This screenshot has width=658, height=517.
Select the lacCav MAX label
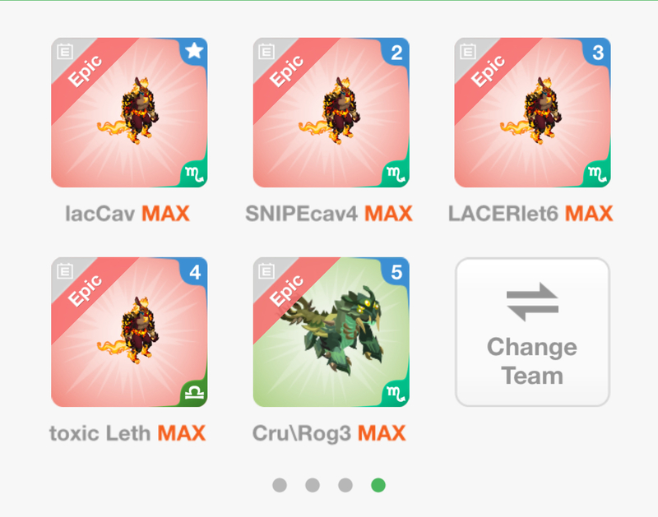[x=127, y=214]
